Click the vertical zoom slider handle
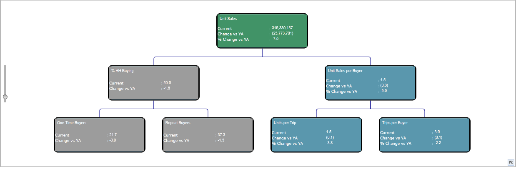Screen dimensions: 516x169 coord(5,97)
